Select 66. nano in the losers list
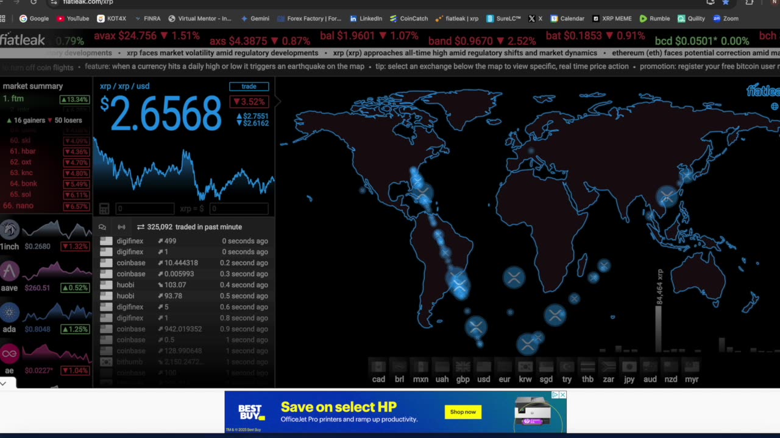 46,206
